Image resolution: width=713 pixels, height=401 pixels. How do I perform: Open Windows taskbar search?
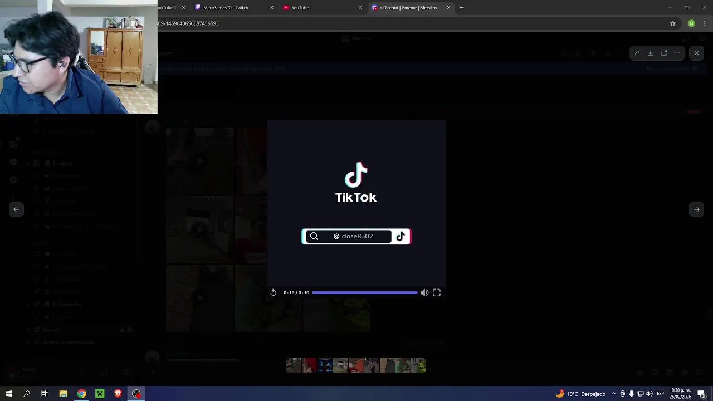(x=27, y=394)
